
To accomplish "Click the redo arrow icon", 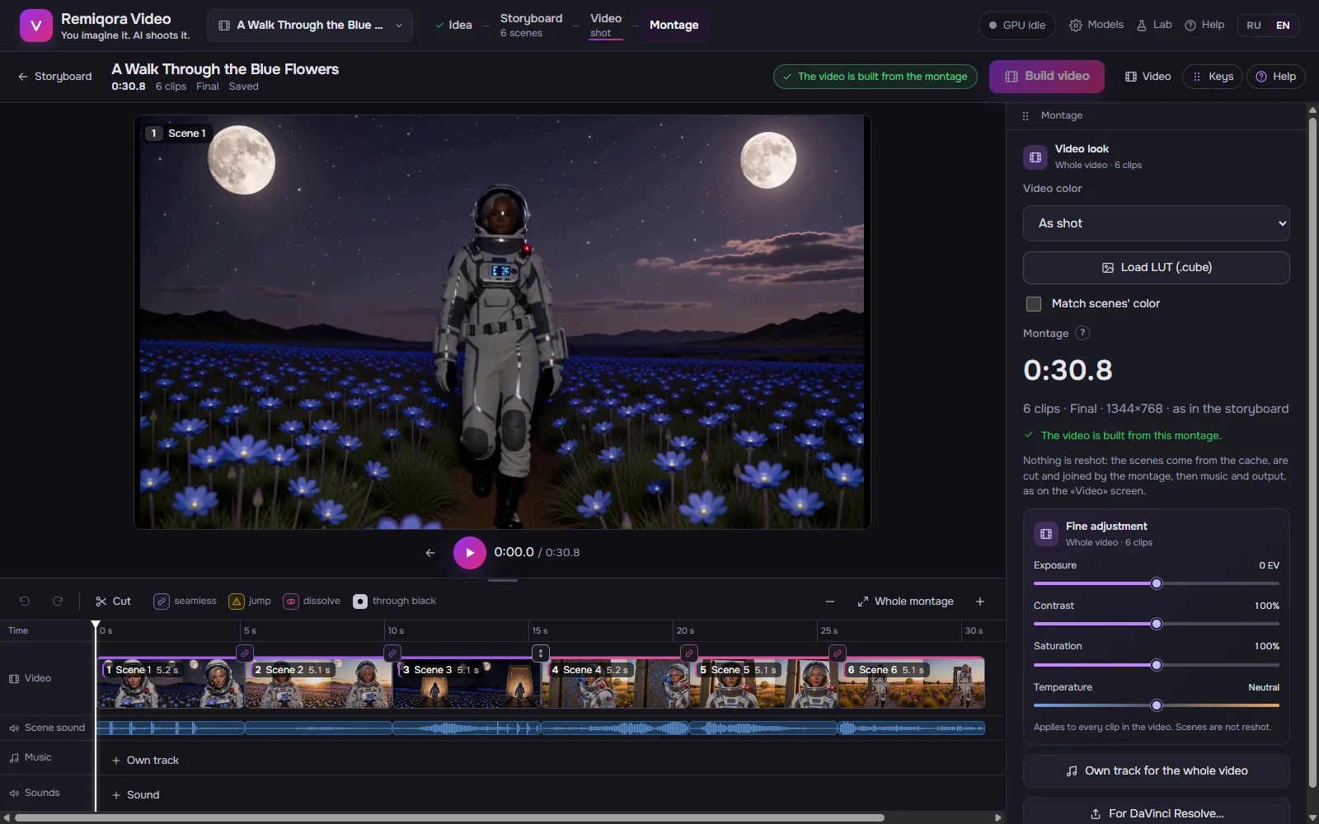I will tap(58, 602).
